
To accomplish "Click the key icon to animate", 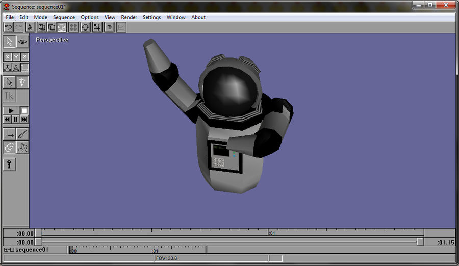I will click(9, 164).
